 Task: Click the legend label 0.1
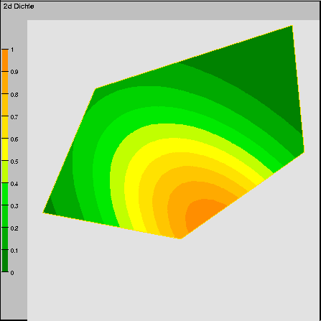point(14,251)
